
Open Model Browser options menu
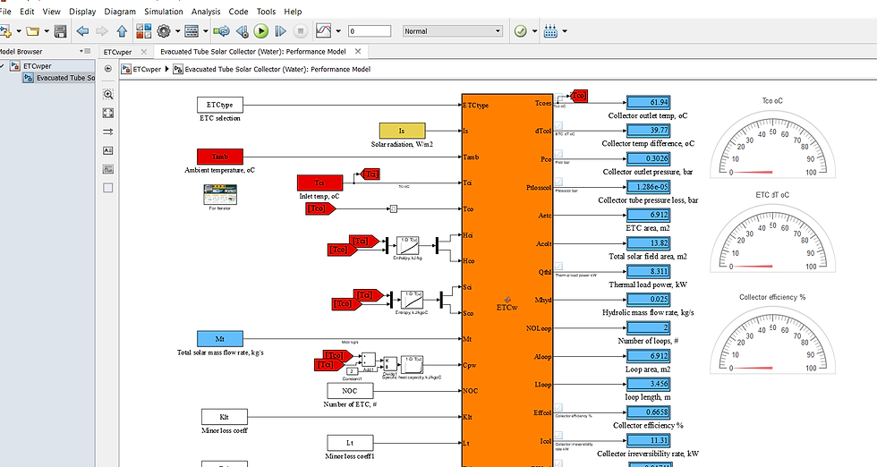pos(86,51)
